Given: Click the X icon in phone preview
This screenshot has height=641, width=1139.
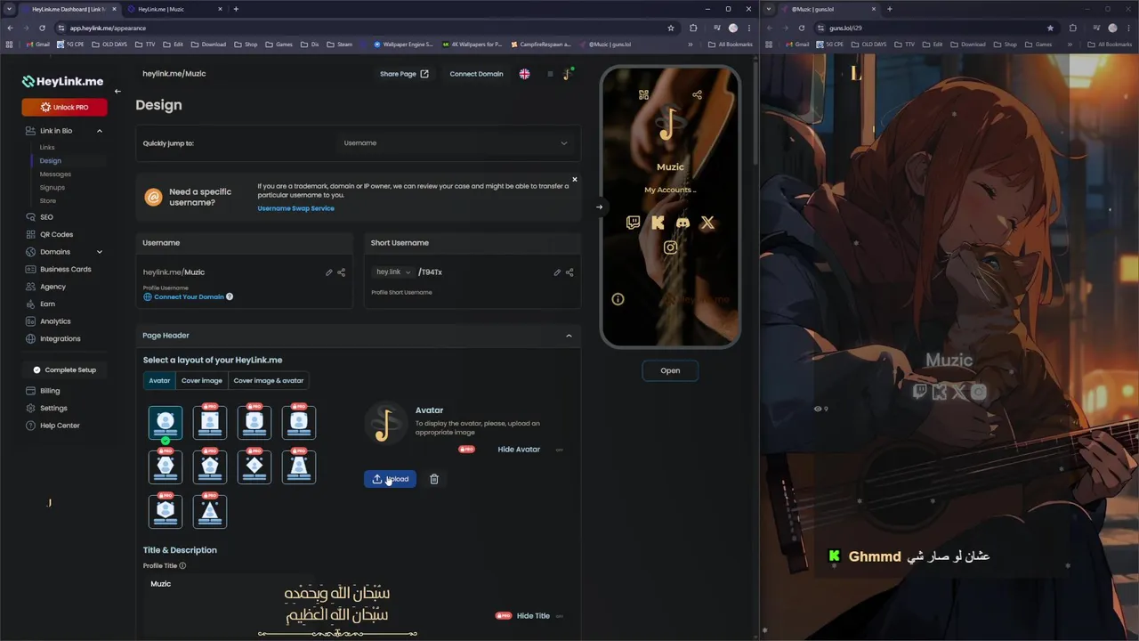Looking at the screenshot, I should pyautogui.click(x=707, y=223).
